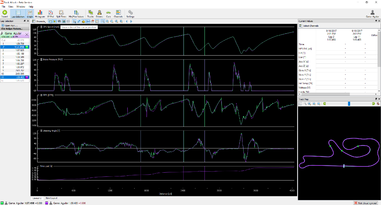Screen dimensions: 381x205
Task: Click Select Channels in Current Values
Action: [x=309, y=26]
